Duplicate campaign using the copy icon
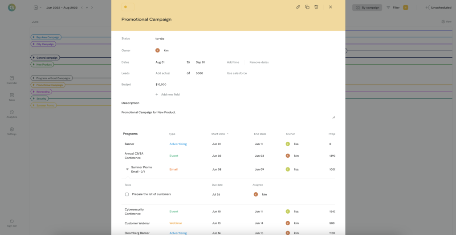This screenshot has width=456, height=235. pyautogui.click(x=307, y=7)
